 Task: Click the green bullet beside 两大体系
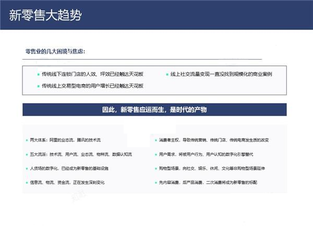coord(27,140)
